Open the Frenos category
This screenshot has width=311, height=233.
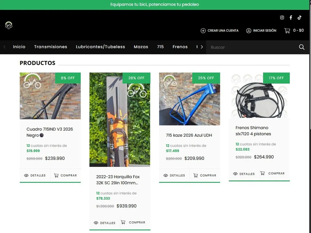tap(180, 47)
